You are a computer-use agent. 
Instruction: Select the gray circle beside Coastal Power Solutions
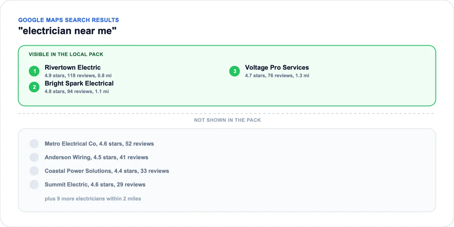34,171
